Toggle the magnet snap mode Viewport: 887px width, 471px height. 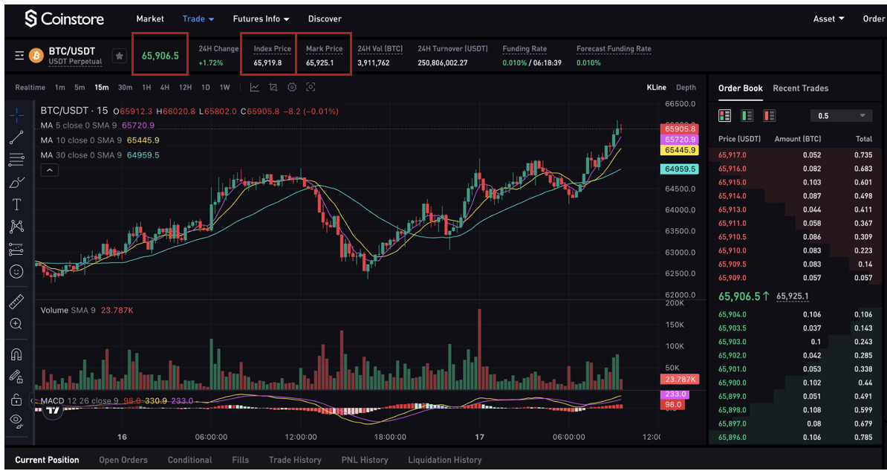point(16,354)
